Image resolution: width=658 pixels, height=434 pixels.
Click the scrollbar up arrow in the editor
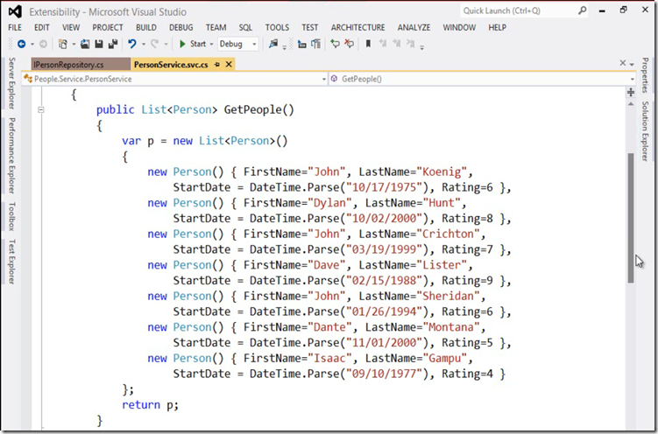[x=630, y=104]
